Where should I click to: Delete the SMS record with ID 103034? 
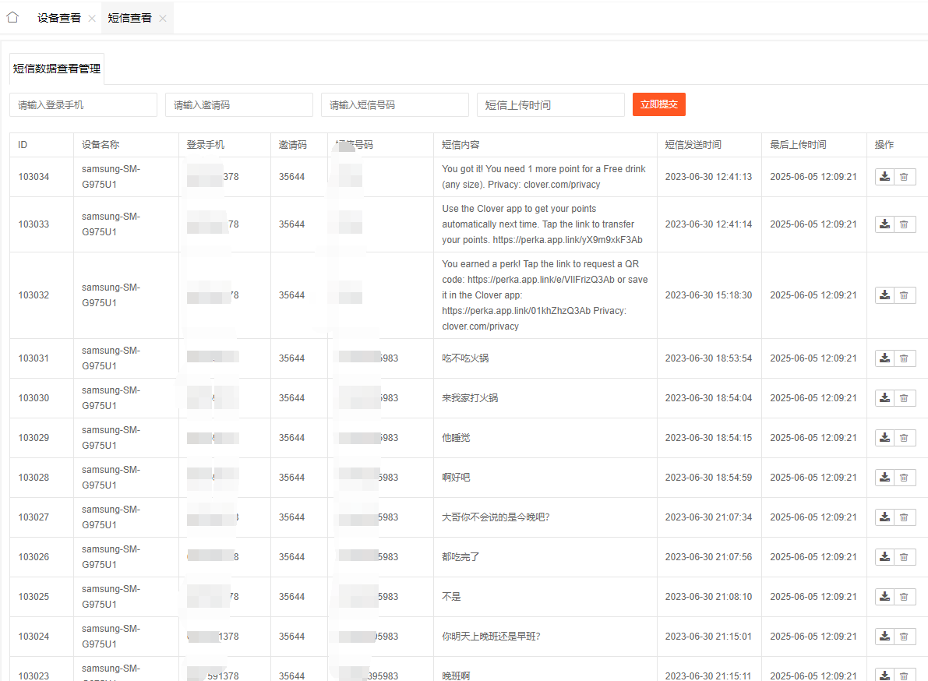tap(904, 177)
